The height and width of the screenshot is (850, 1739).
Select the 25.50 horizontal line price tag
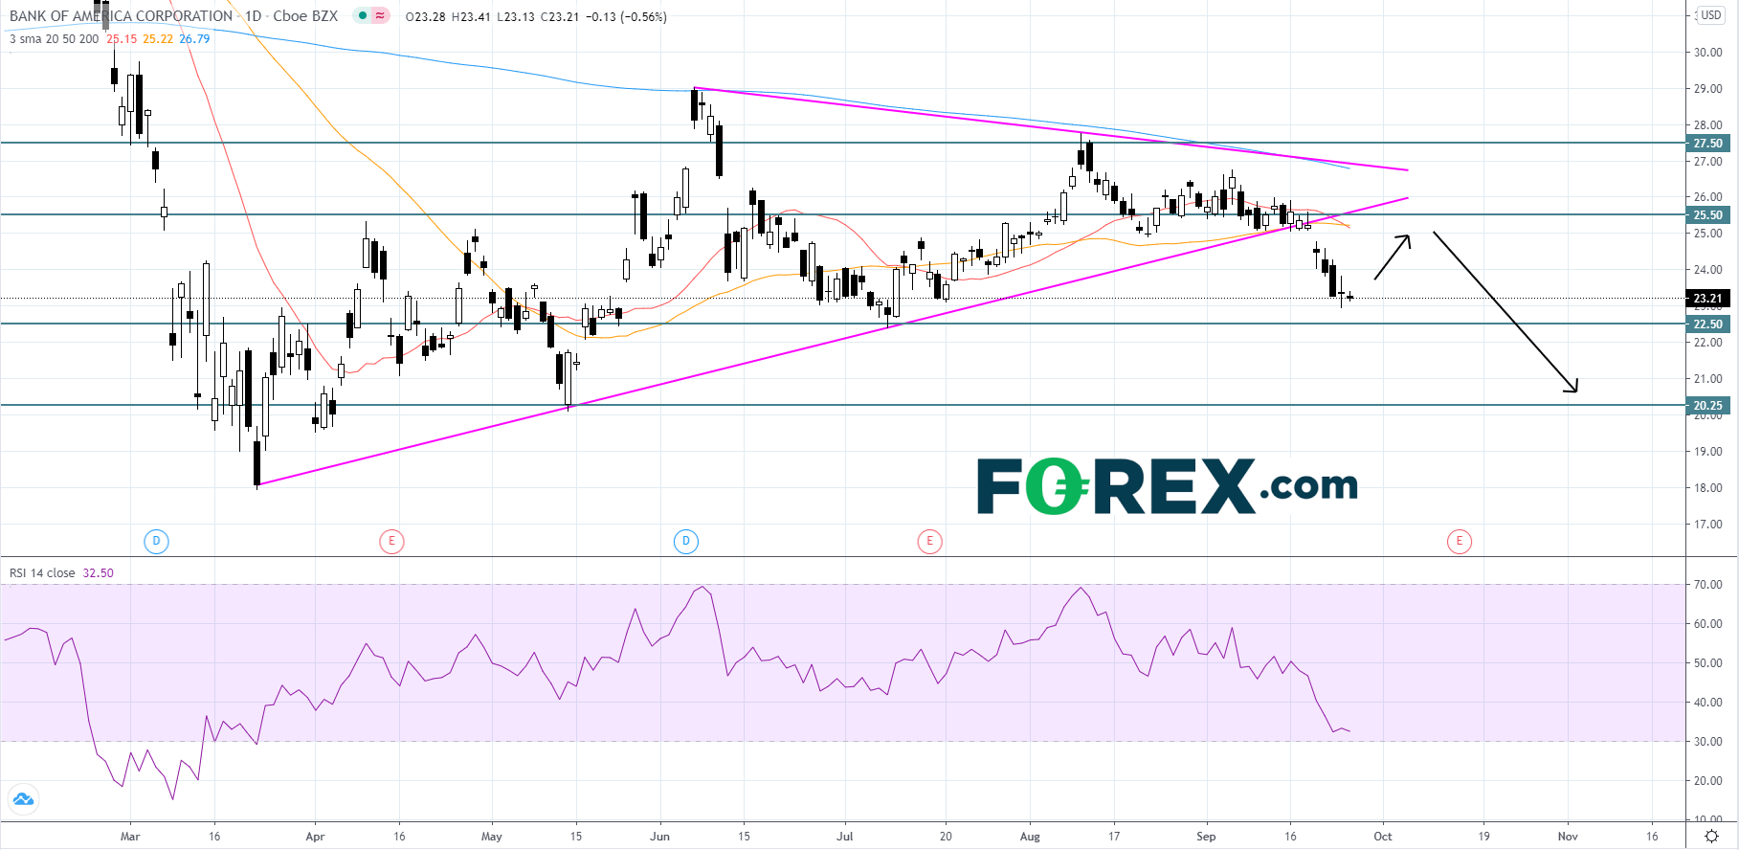point(1708,215)
